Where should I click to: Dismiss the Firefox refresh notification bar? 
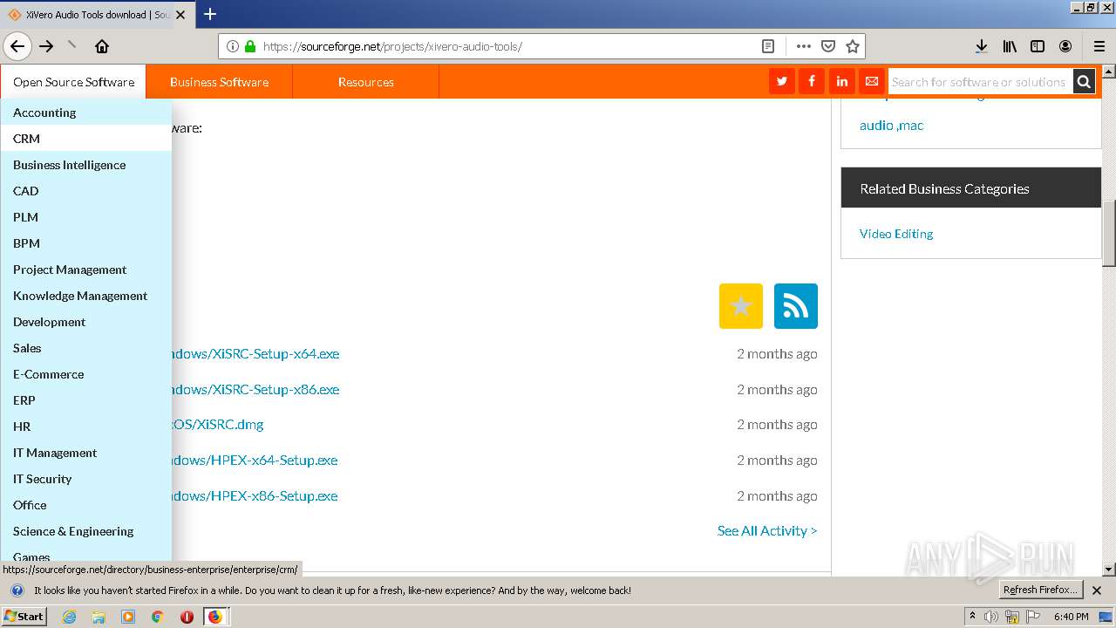(1097, 590)
